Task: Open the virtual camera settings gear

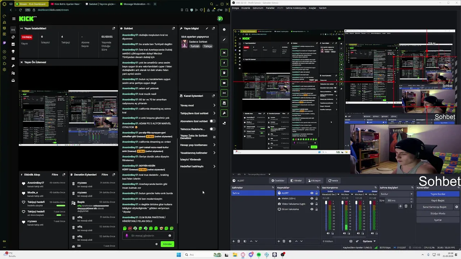Action: (457, 207)
